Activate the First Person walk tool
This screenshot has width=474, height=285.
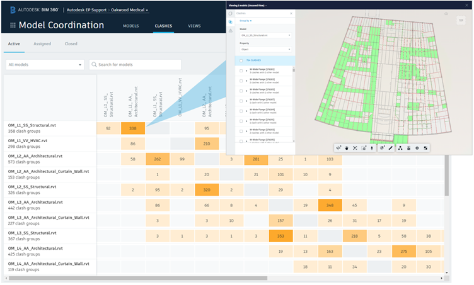coord(372,148)
